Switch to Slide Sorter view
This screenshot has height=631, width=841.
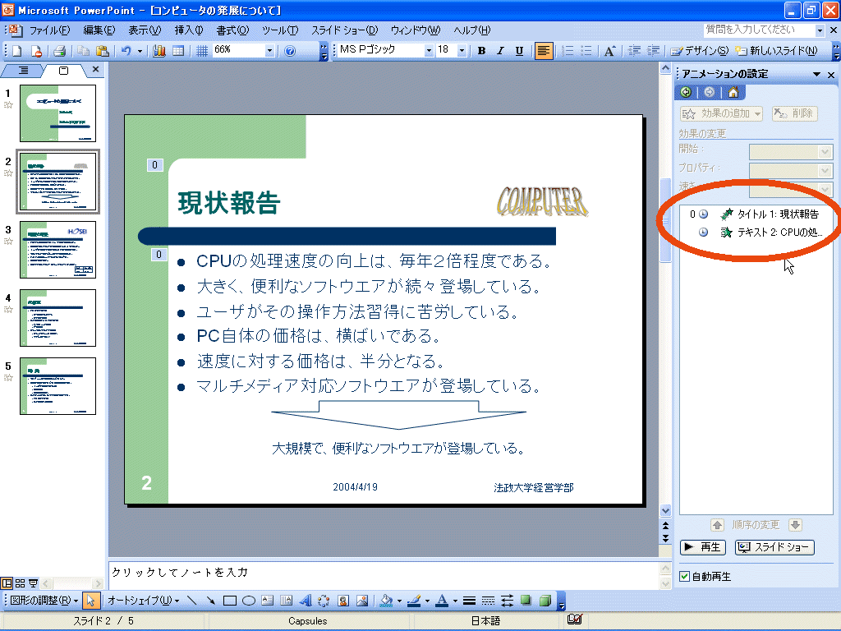tap(21, 583)
